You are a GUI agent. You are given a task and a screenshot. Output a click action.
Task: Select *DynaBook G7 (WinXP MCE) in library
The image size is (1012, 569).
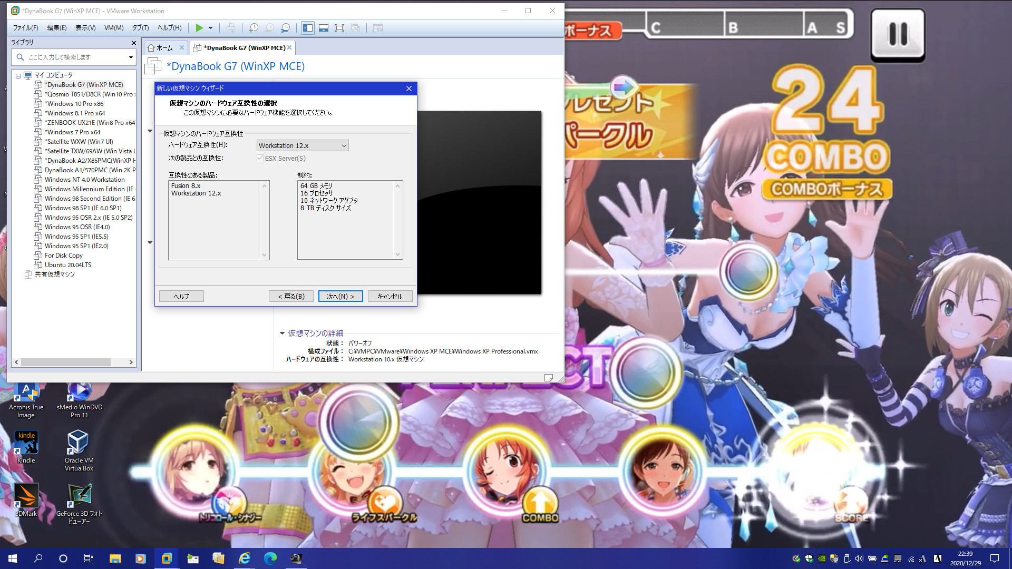point(84,85)
